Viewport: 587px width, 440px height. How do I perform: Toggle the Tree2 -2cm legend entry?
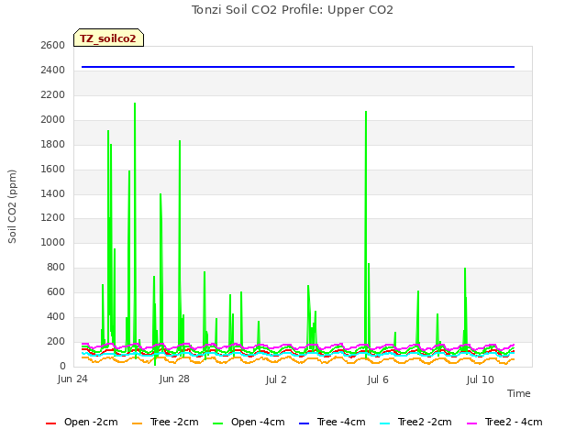click(x=415, y=422)
